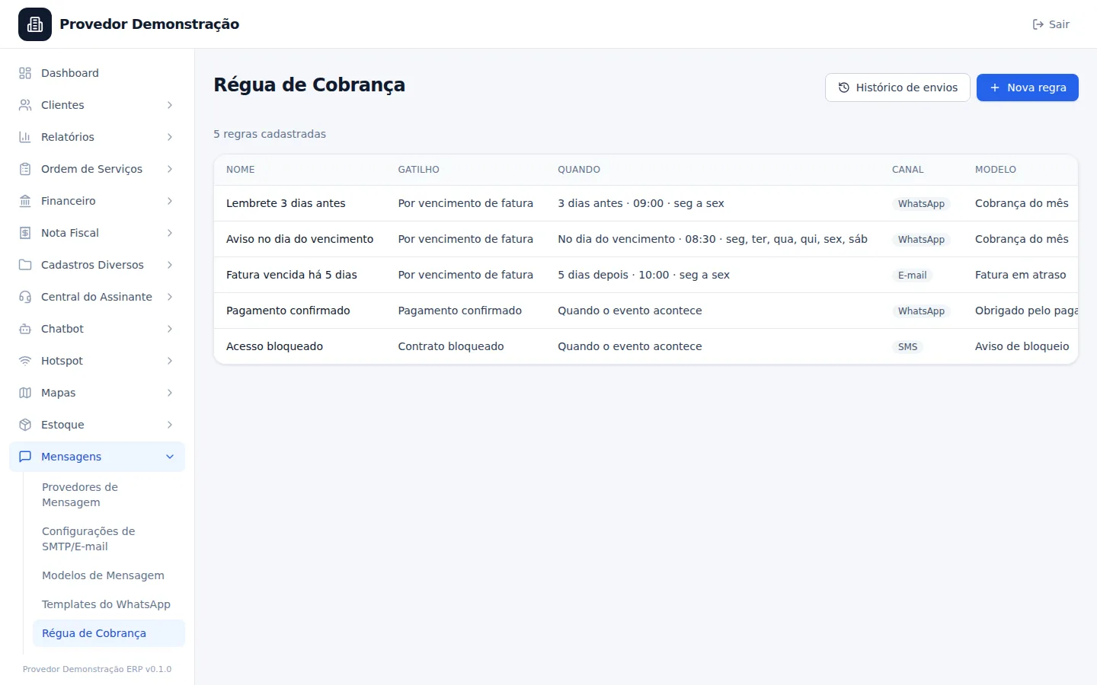
Task: Click the 'Aviso no dia do vencimento' rule
Action: [299, 239]
